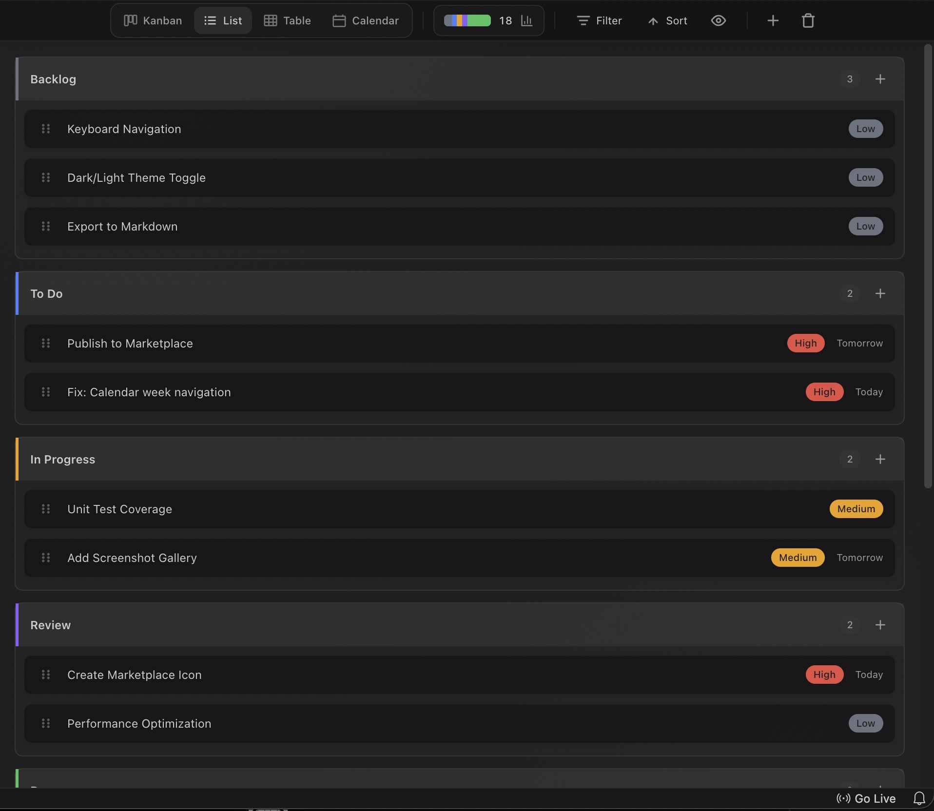Click the progress bar showing 18 tasks
934x811 pixels.
pyautogui.click(x=468, y=20)
